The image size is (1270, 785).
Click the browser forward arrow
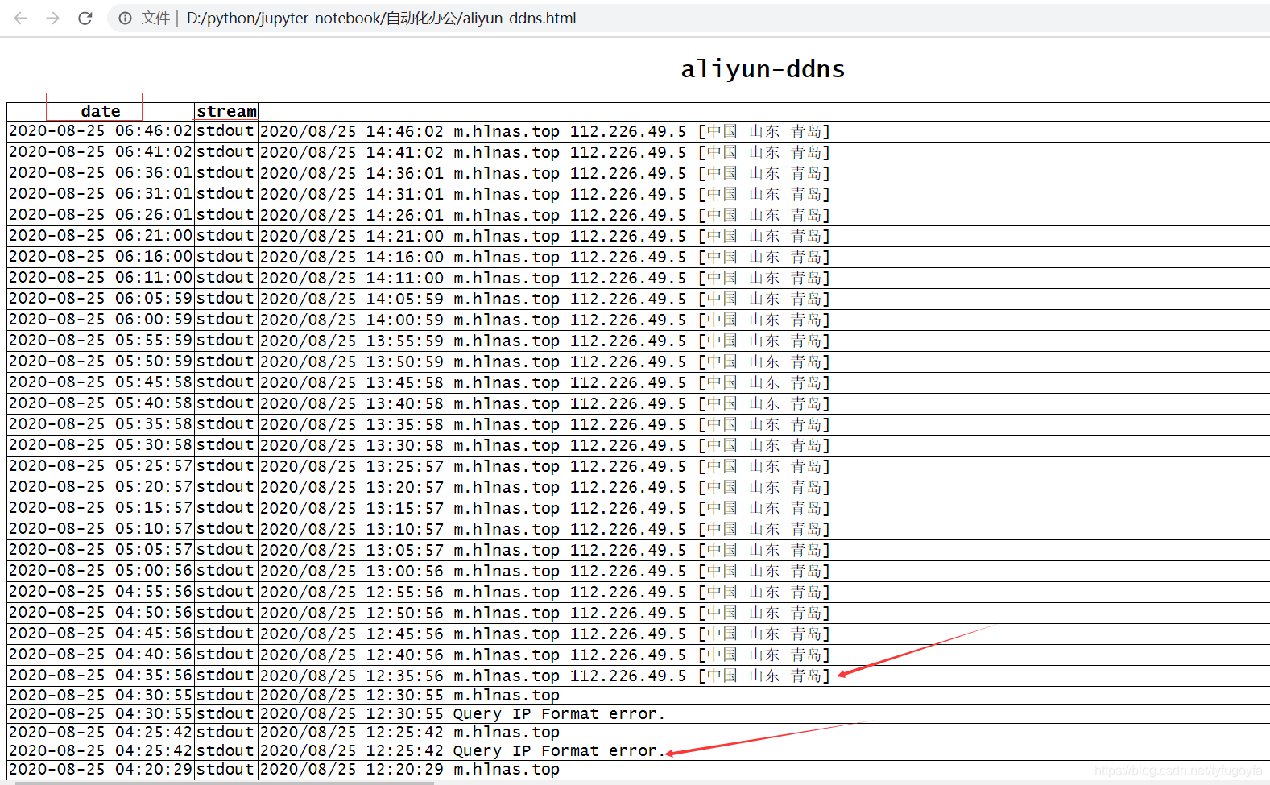(53, 18)
